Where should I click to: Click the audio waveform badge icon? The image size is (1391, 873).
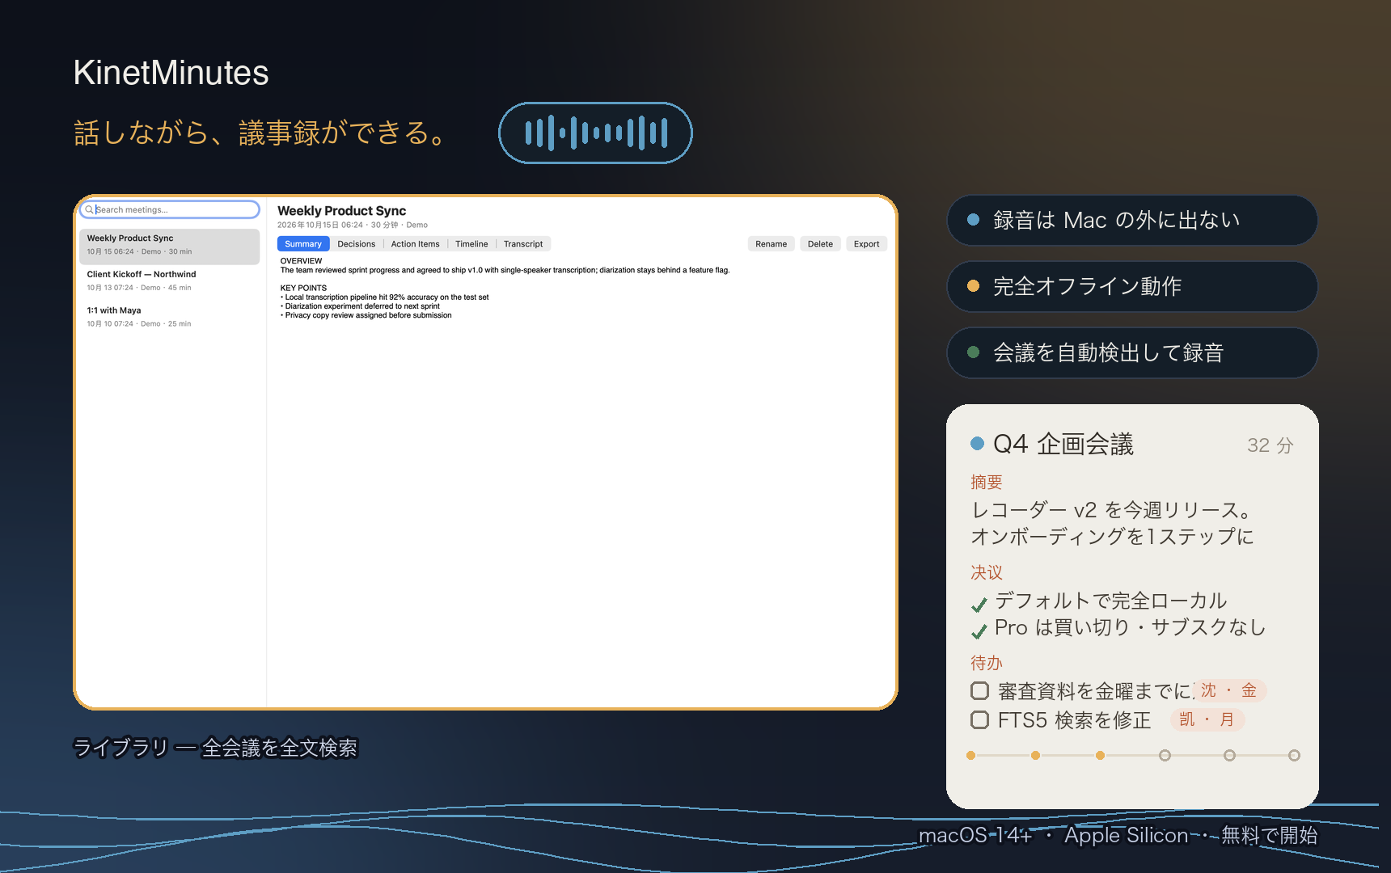pyautogui.click(x=595, y=133)
